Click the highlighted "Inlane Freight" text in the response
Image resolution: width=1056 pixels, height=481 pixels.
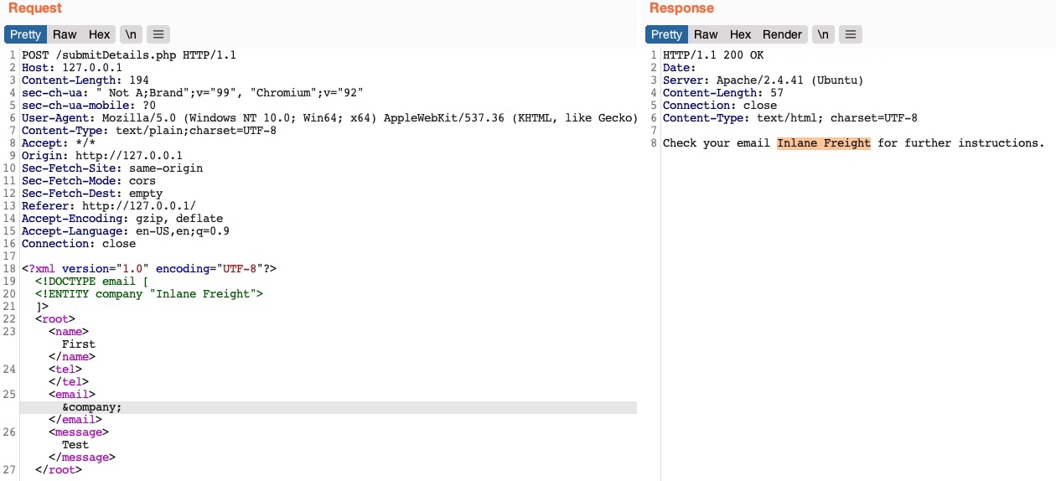(823, 143)
